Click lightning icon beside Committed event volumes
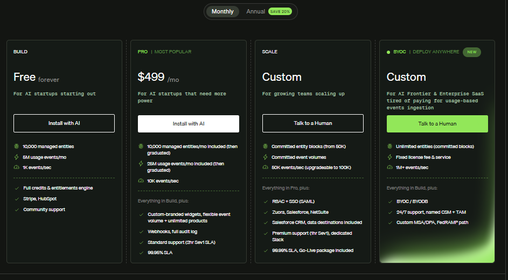This screenshot has height=280, width=508. pos(266,157)
